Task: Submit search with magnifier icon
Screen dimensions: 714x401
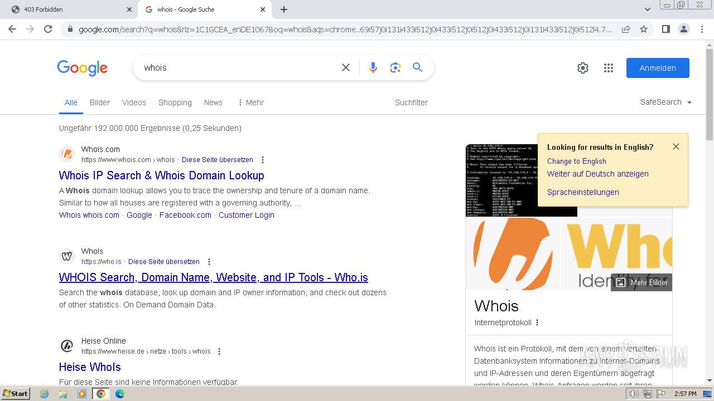Action: coord(417,67)
